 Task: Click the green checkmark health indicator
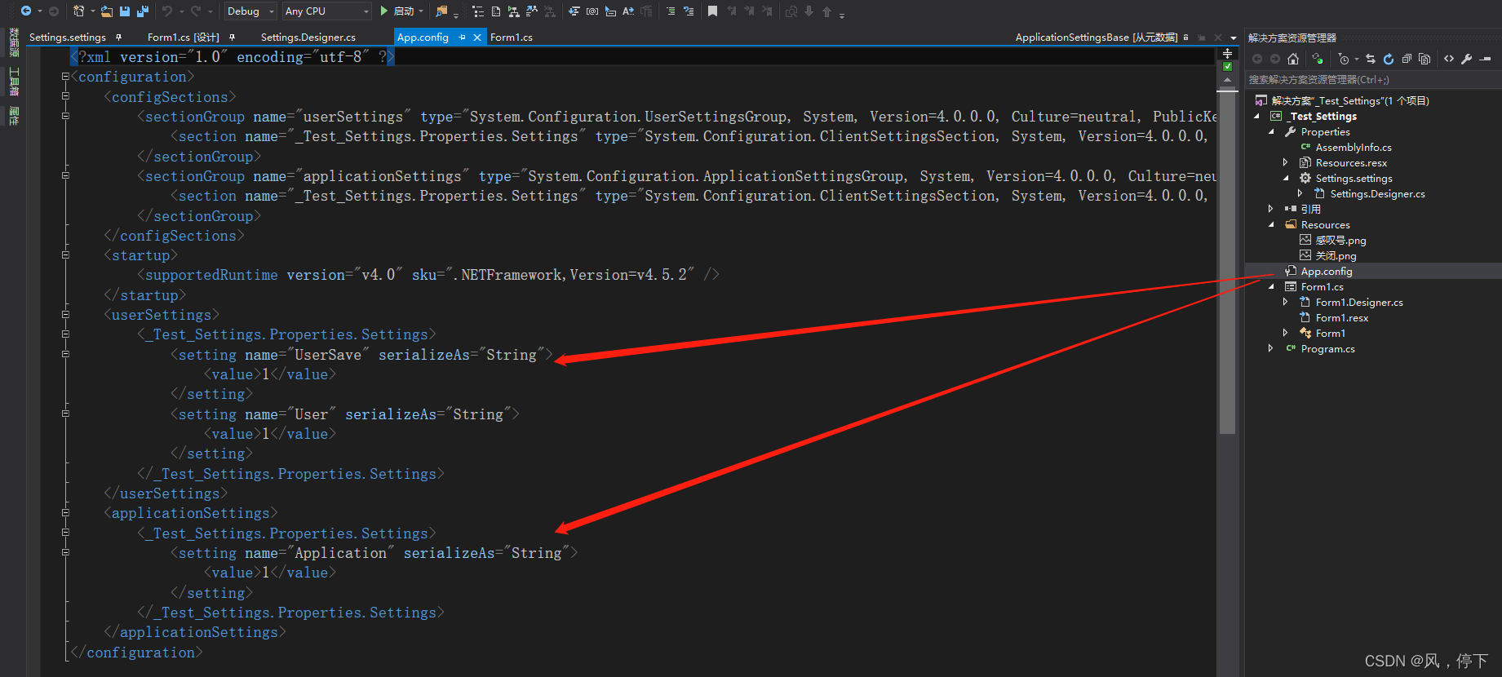point(1227,67)
